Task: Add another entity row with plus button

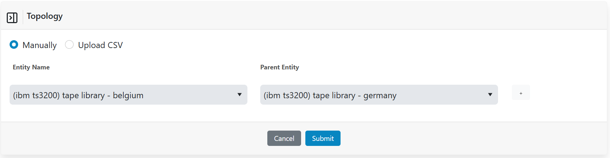Action: click(x=521, y=93)
